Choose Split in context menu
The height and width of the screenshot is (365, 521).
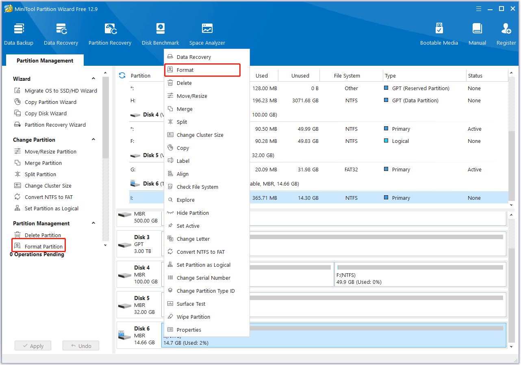click(206, 122)
